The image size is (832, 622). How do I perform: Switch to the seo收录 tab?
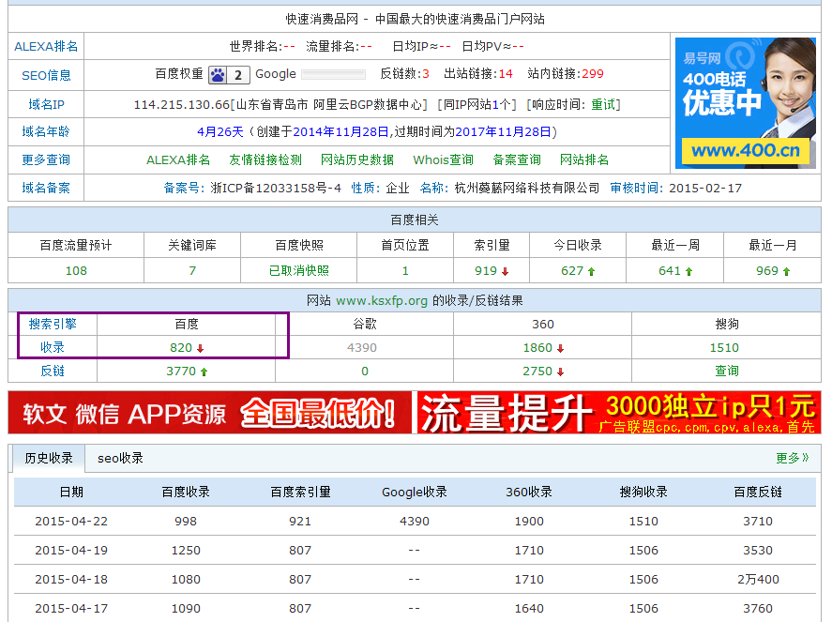point(121,458)
